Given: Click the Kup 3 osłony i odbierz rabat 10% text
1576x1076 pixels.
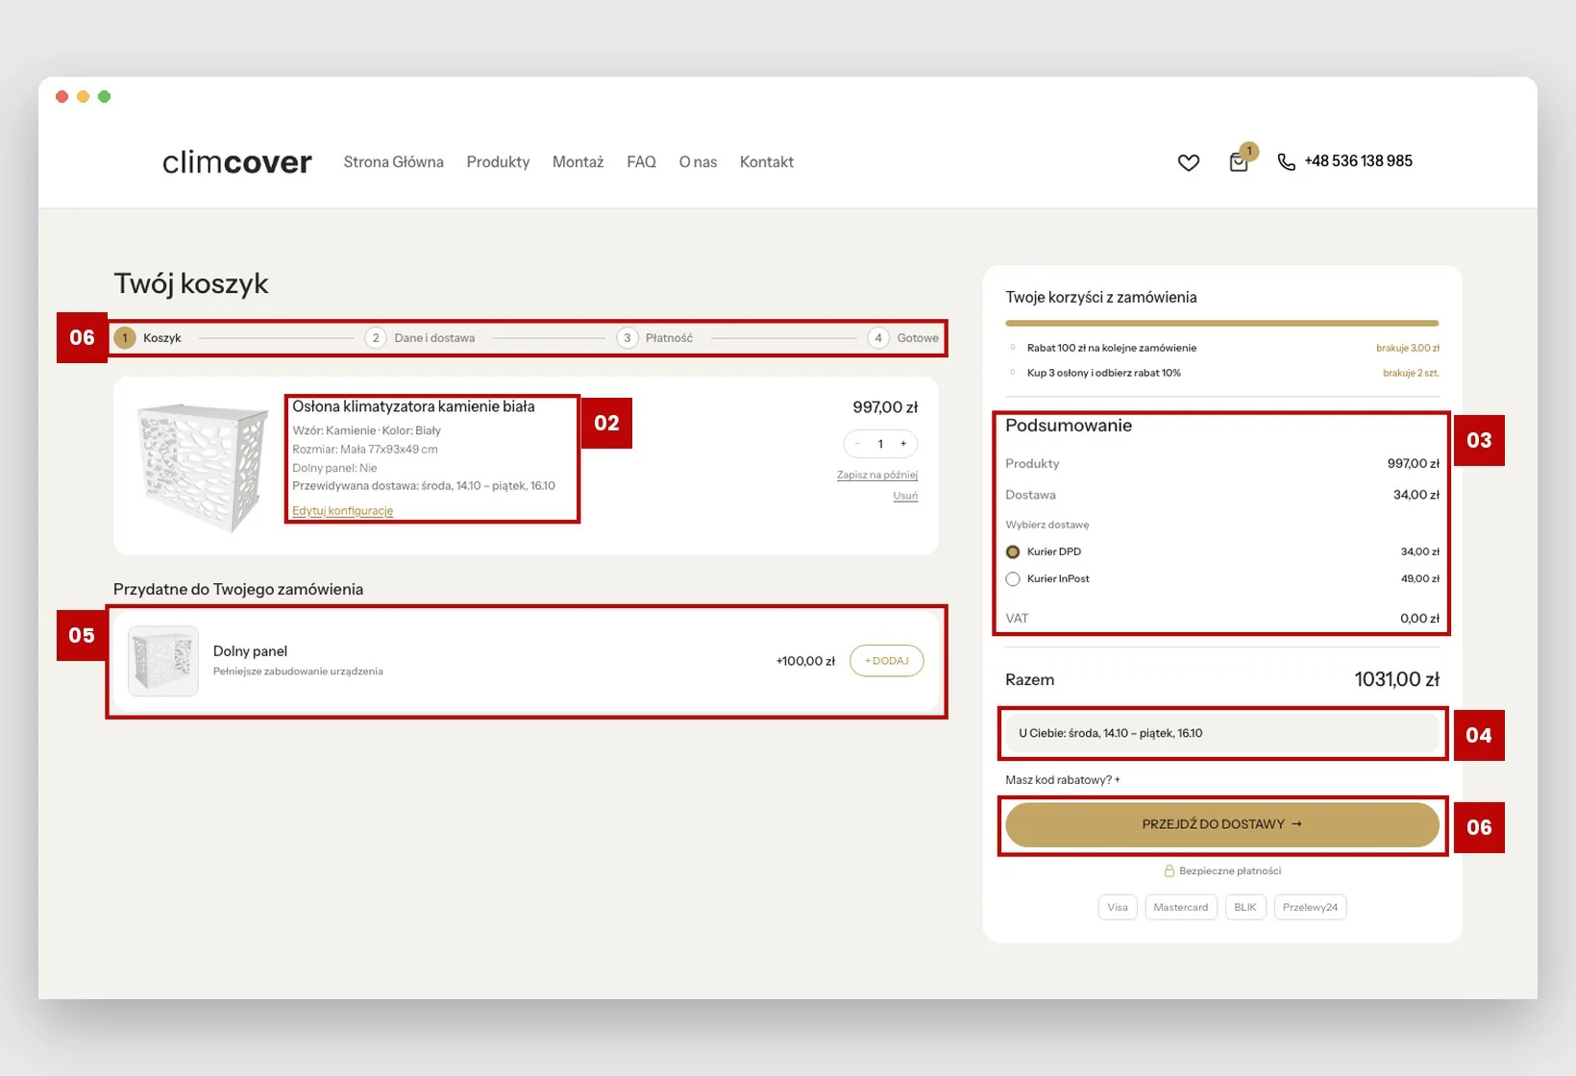Looking at the screenshot, I should 1104,373.
